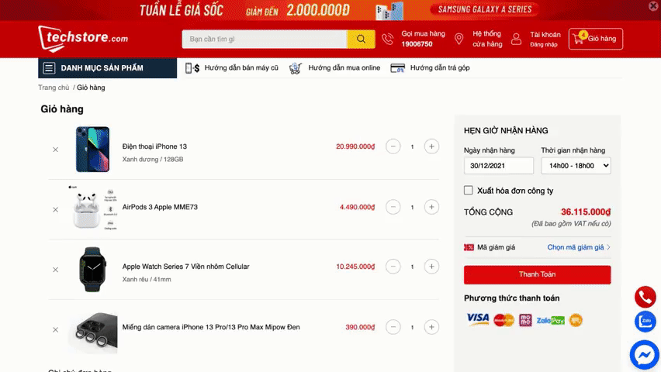
Task: Increase Miếng dán camera quantity
Action: [431, 327]
